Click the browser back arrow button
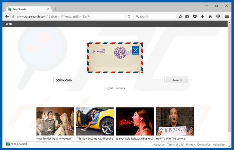234x150 pixels. pos(7,17)
